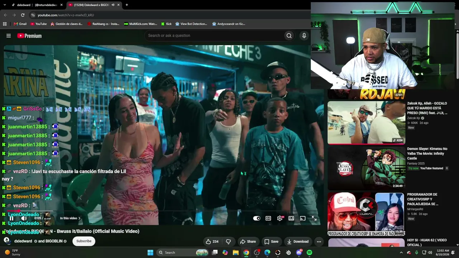Open the Demon Slayer Infinity Castle thumbnail

366,168
